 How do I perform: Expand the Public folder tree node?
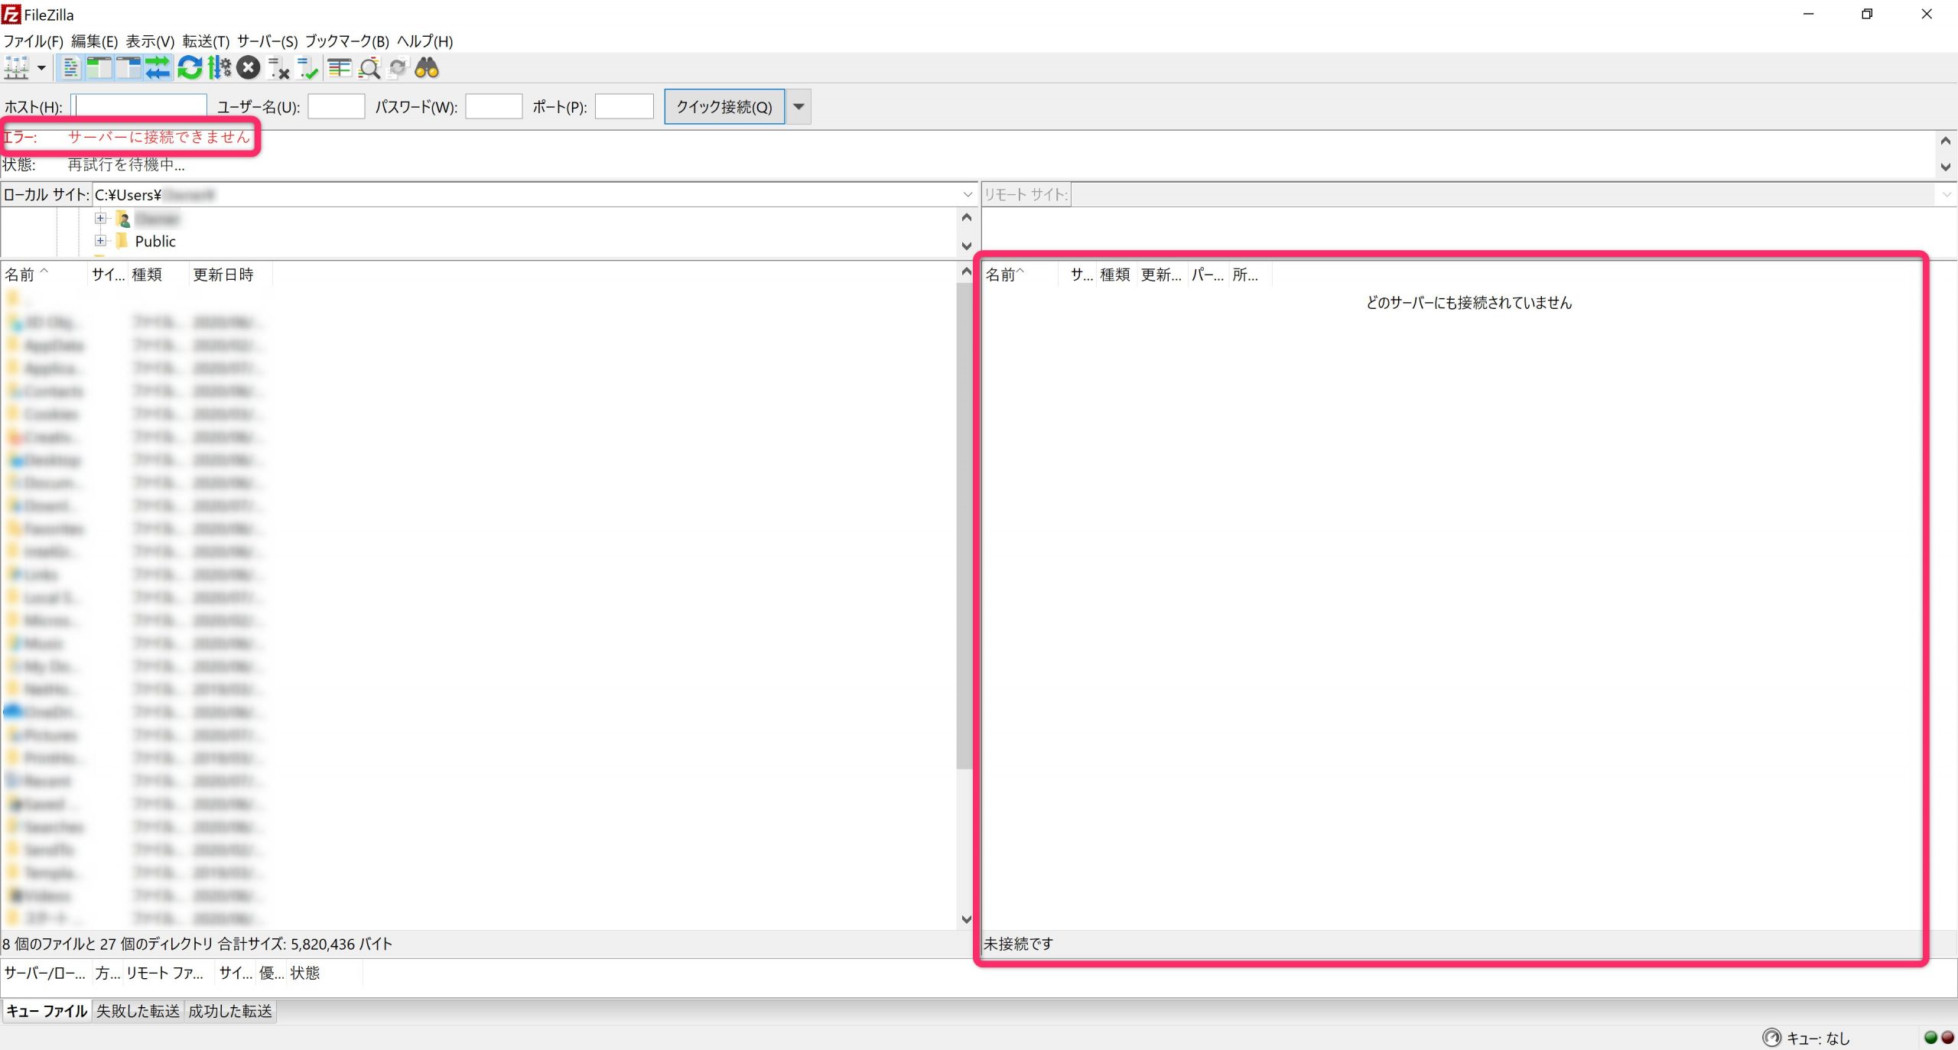point(100,241)
